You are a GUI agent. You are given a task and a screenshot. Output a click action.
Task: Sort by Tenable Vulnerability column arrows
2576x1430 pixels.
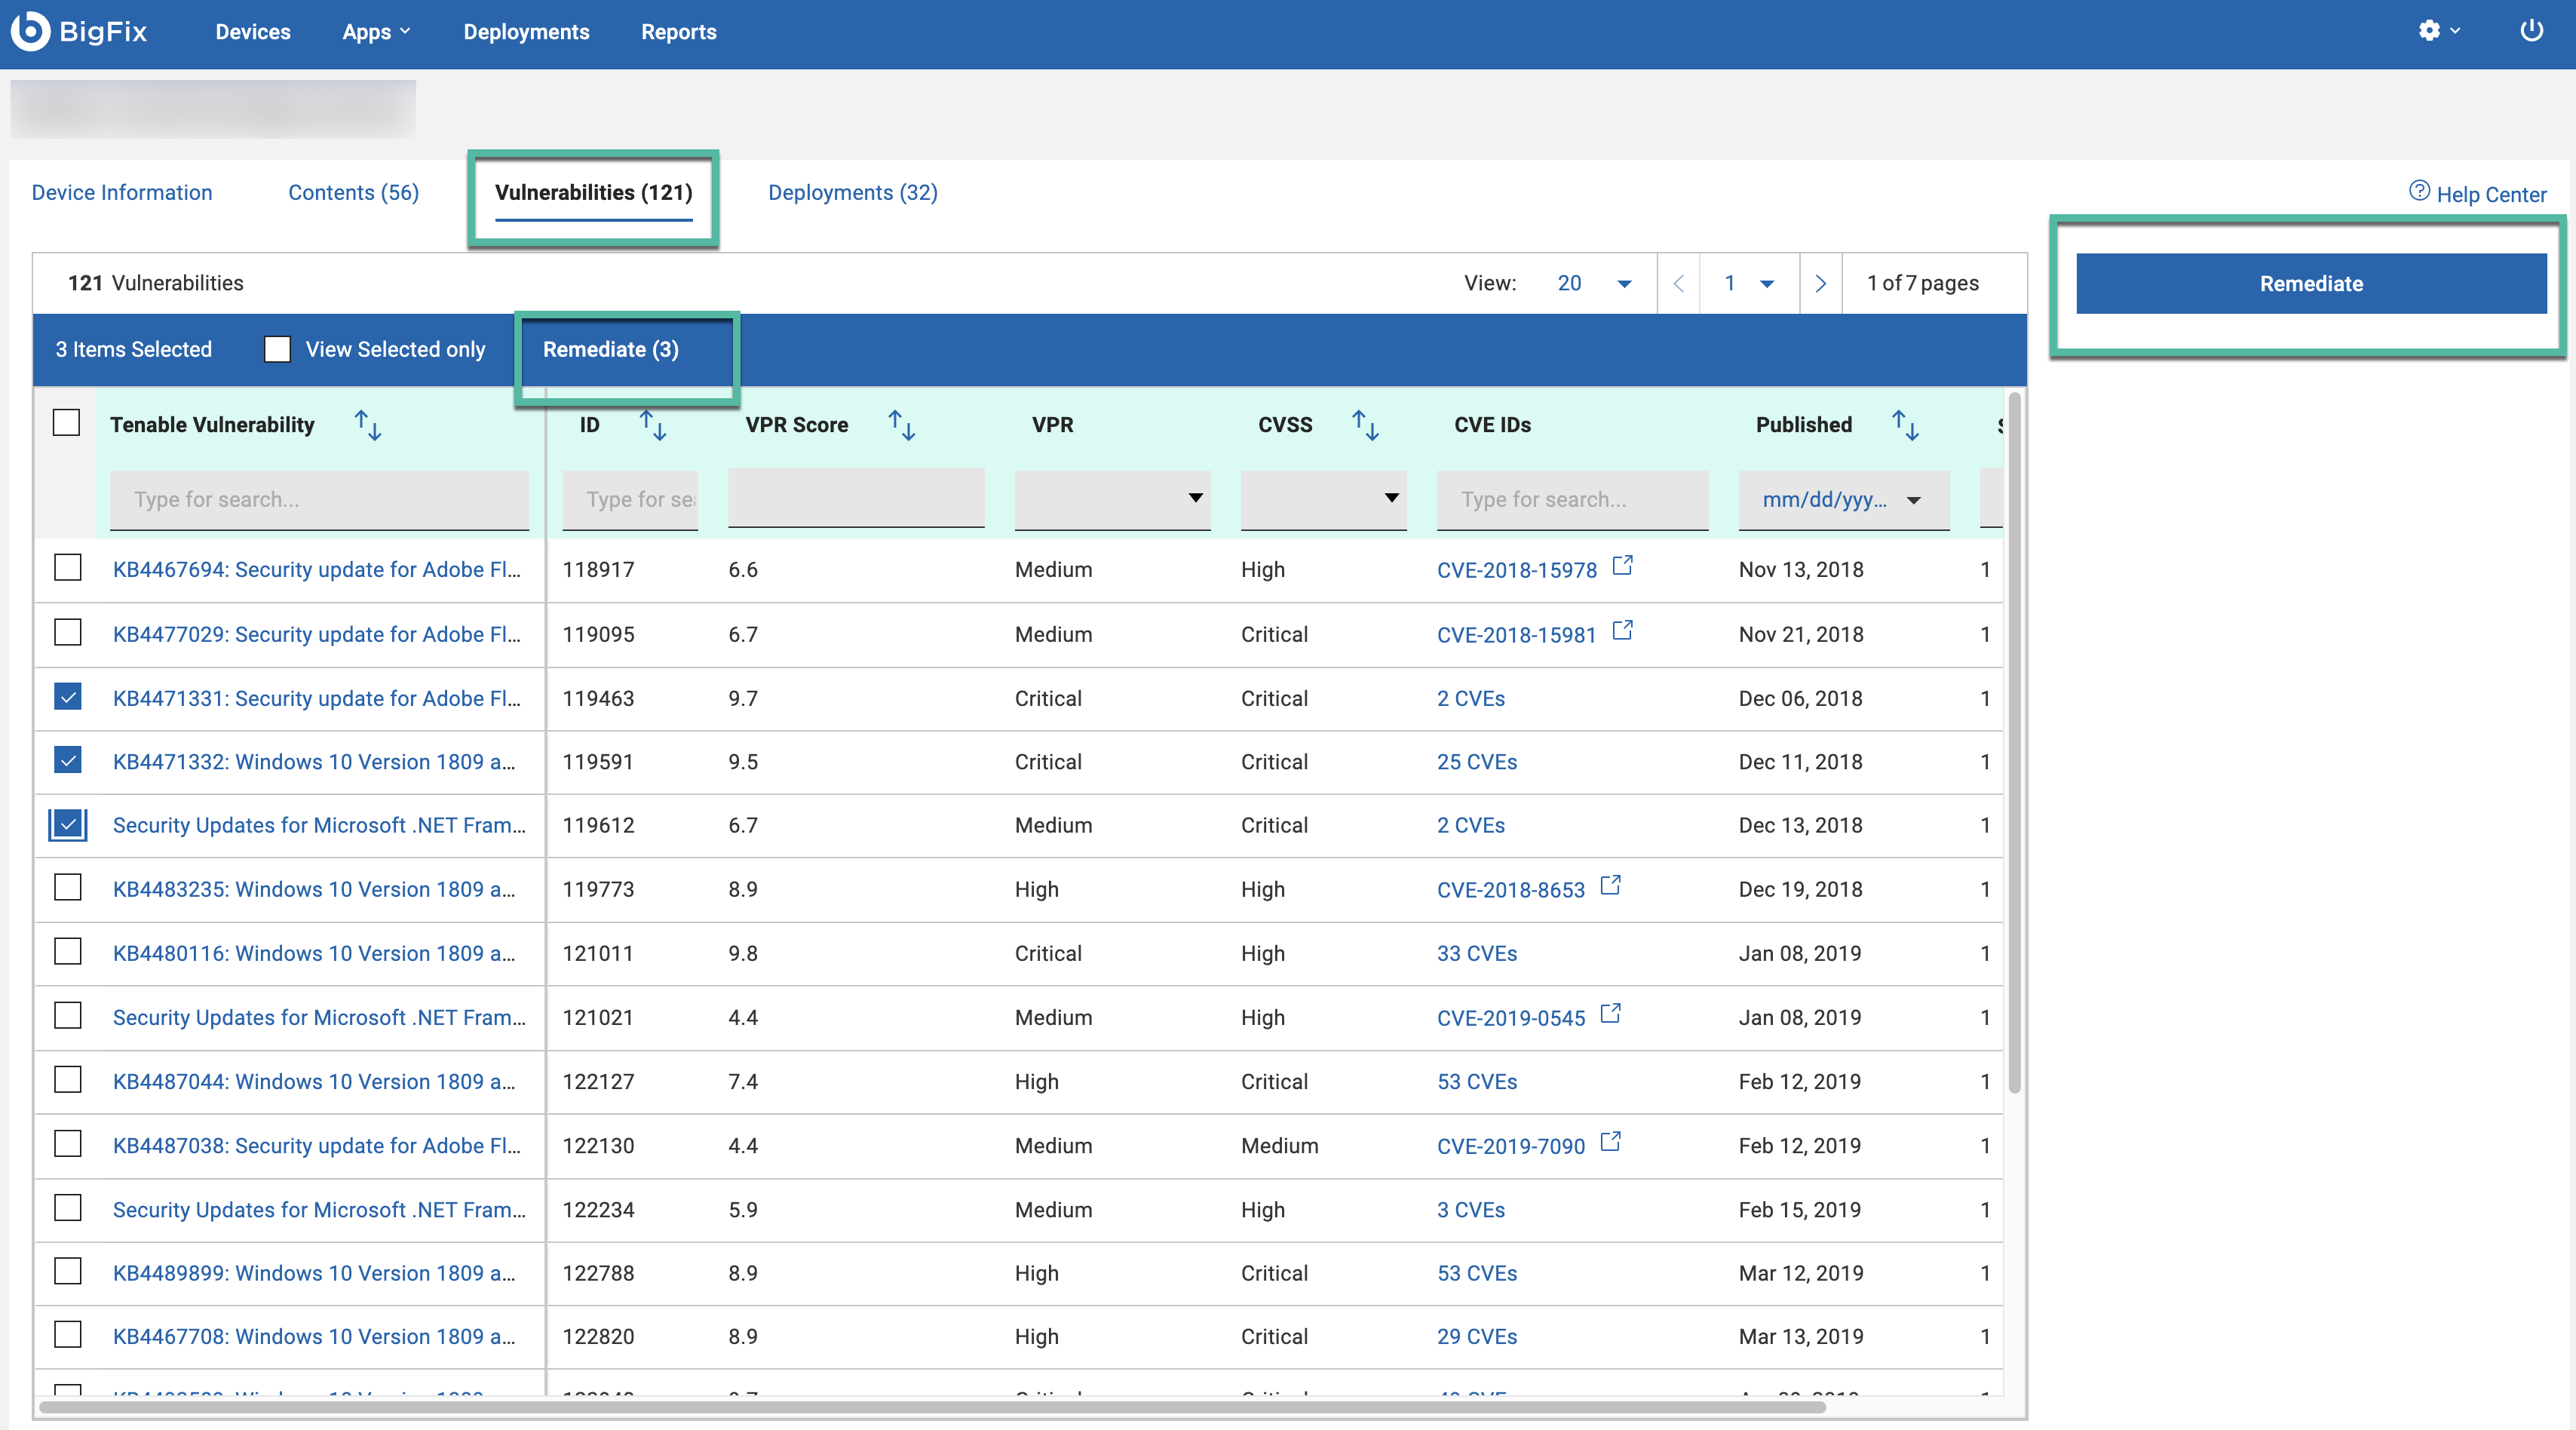368,425
